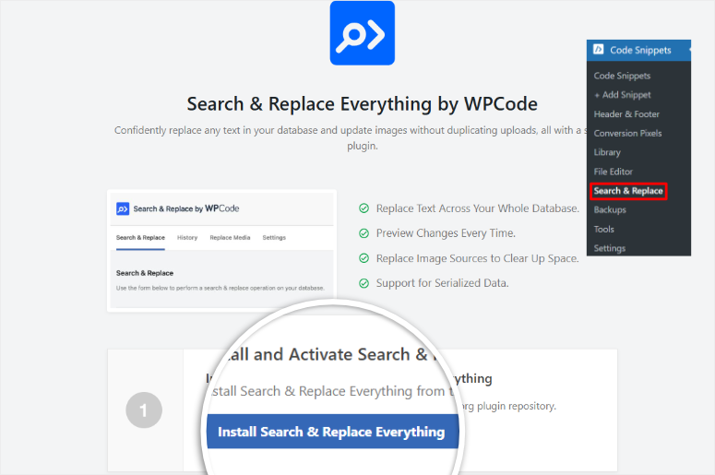
Task: Click the plugin screenshot preview thumbnail
Action: [221, 251]
